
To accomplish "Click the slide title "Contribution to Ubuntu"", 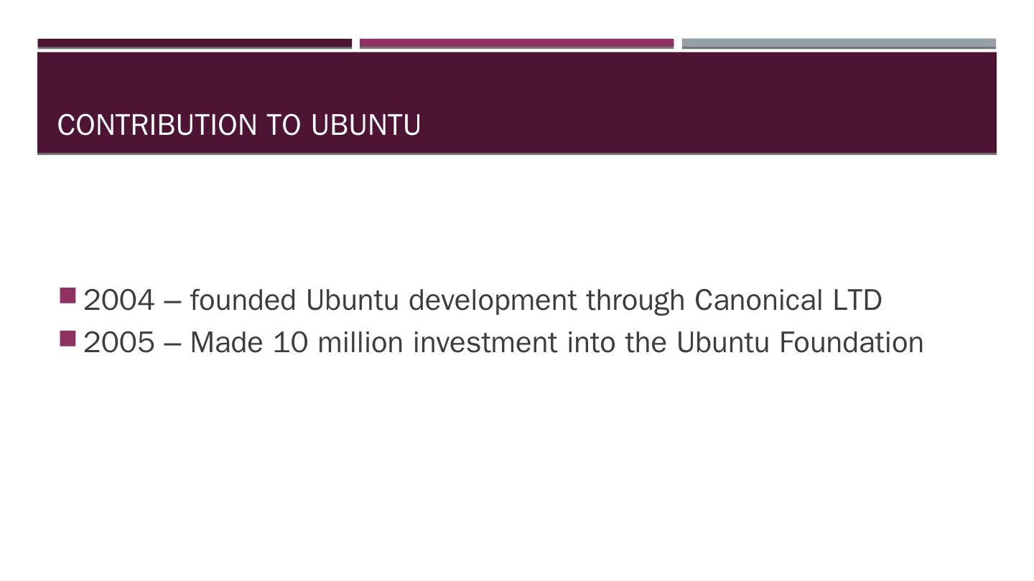I will pos(238,125).
